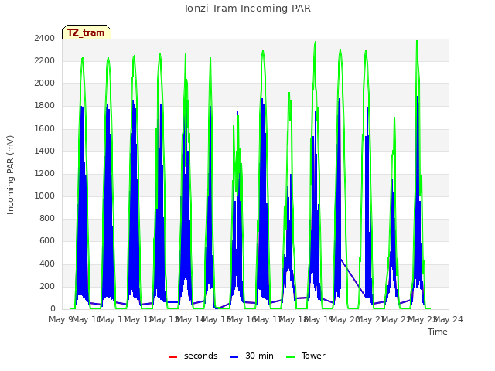Select the 1600 y-axis tick label

point(45,128)
